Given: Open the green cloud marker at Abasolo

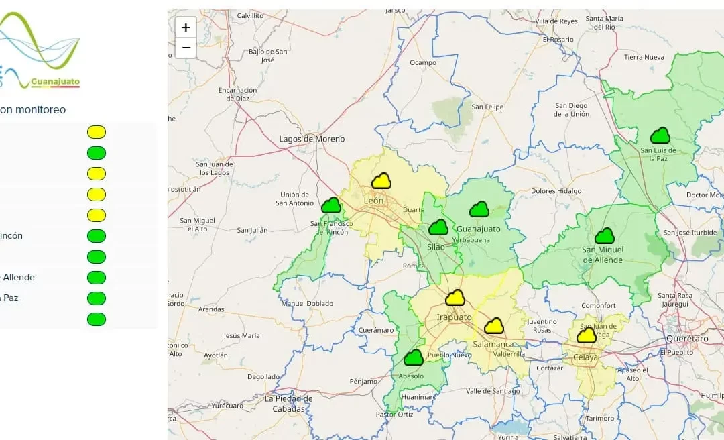Looking at the screenshot, I should 414,357.
